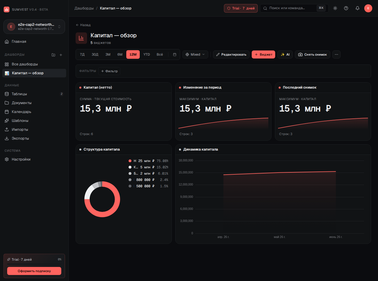Click the Снять снимок button
The width and height of the screenshot is (378, 281).
[x=312, y=54]
